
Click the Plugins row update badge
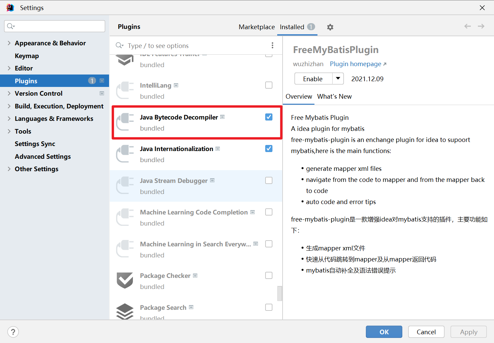pos(92,81)
